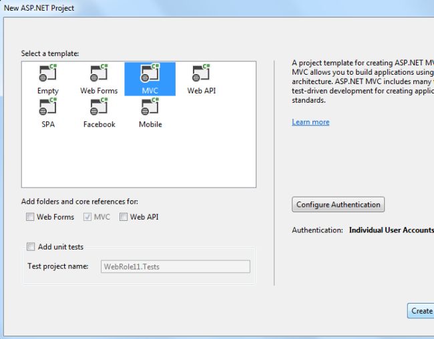The image size is (434, 339).
Task: Enable the Web Forms references checkbox
Action: click(x=30, y=217)
